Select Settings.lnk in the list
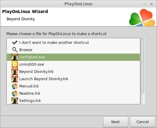This screenshot has width=157, height=128. pyautogui.click(x=73, y=100)
